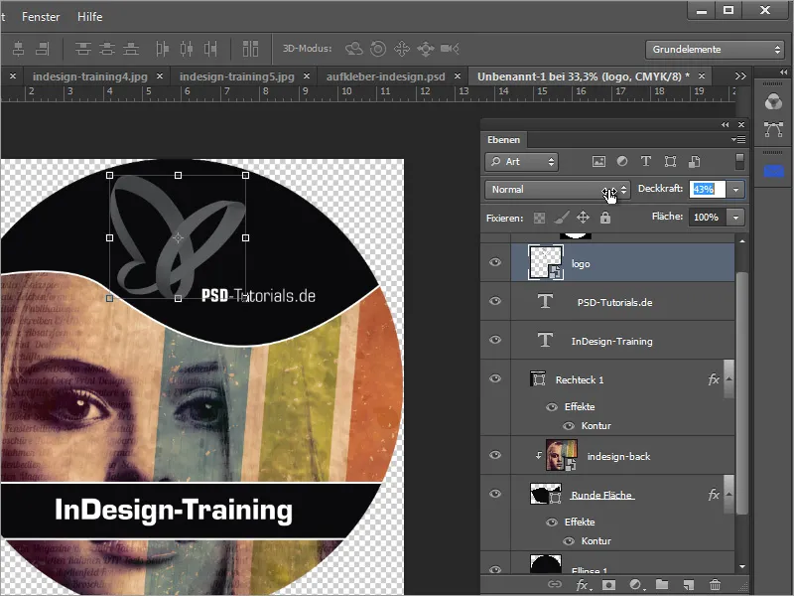Distribute right edges of layers
Viewport: 794px width, 596px height.
[210, 49]
